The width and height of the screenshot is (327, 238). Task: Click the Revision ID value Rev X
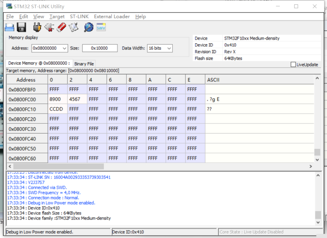pos(230,52)
